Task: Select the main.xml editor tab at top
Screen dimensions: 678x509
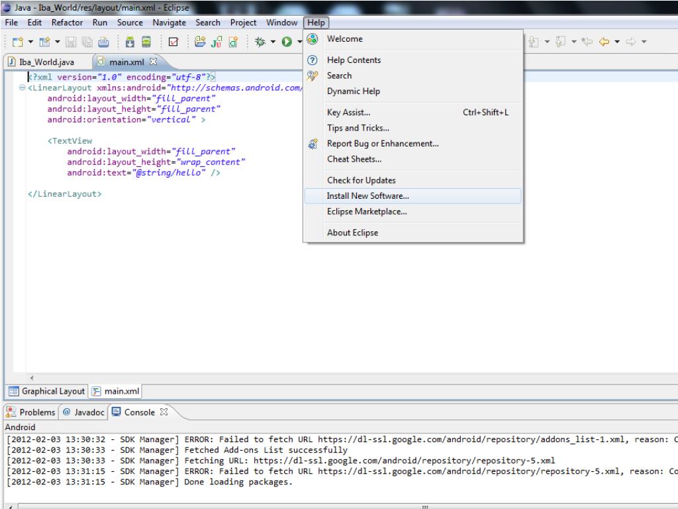Action: click(x=126, y=62)
